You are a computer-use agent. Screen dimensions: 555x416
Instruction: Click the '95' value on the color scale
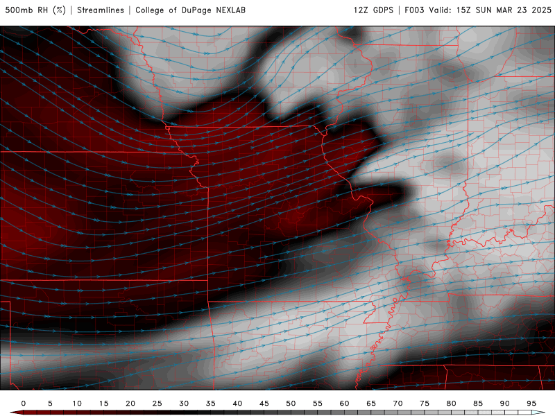click(x=531, y=404)
